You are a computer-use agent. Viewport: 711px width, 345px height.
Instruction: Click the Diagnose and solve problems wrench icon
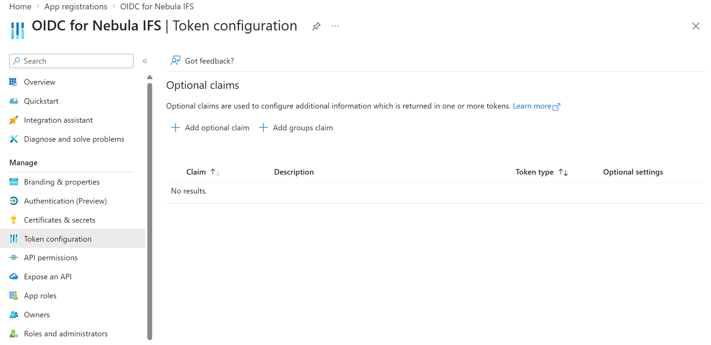tap(13, 139)
